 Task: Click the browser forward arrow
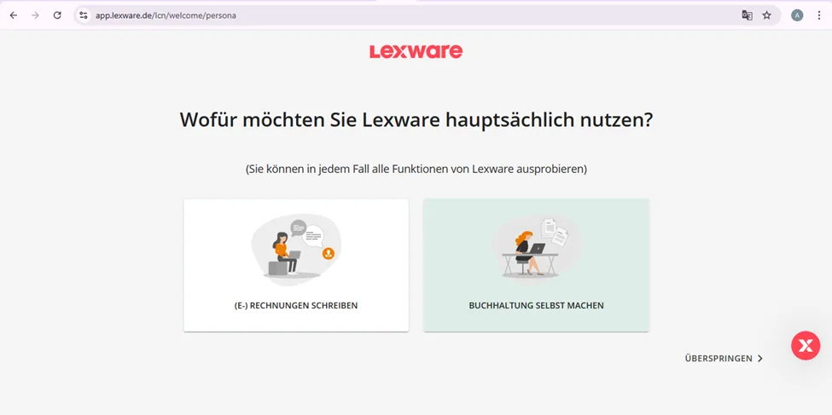coord(36,15)
